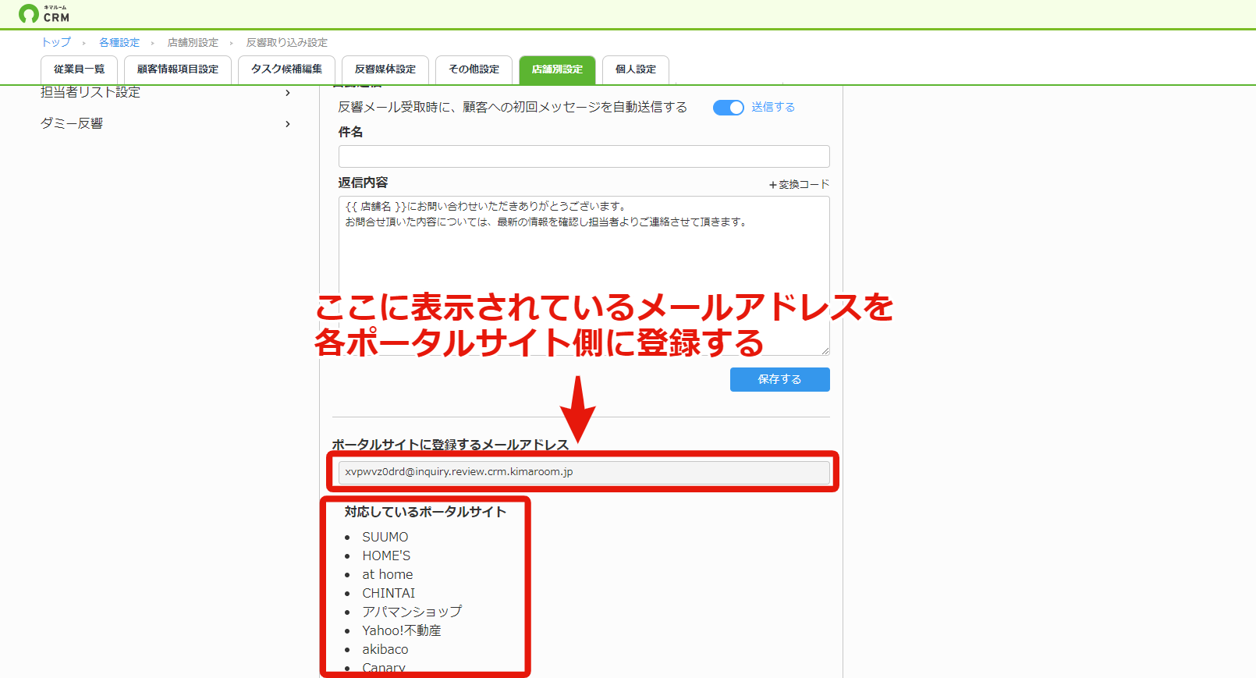Click the ＋変換コード link

click(799, 184)
